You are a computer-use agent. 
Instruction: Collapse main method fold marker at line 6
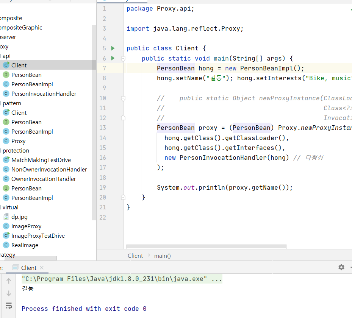(x=123, y=59)
